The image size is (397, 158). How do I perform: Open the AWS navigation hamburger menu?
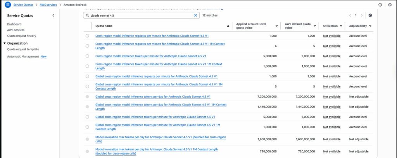click(8, 5)
